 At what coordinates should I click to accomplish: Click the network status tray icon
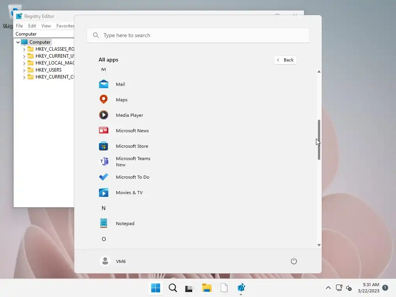pos(339,288)
